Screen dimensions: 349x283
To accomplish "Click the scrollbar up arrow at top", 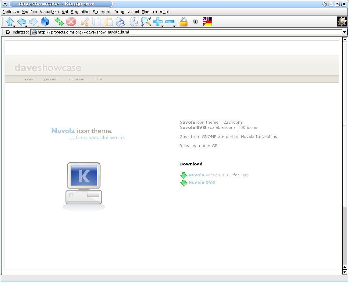I will click(x=344, y=40).
